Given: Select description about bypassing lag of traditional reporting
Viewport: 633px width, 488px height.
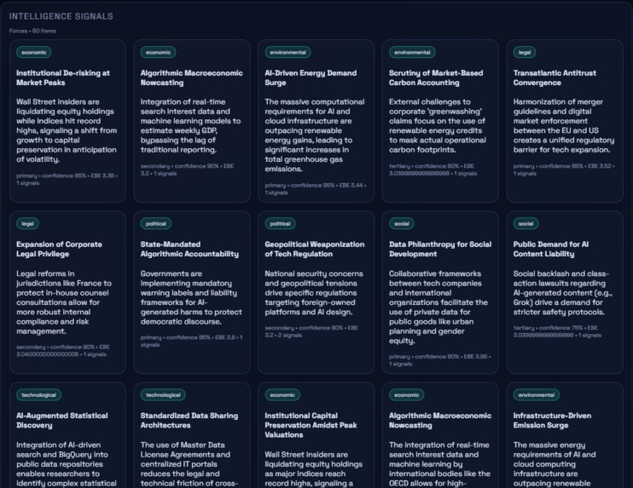Looking at the screenshot, I should point(190,126).
